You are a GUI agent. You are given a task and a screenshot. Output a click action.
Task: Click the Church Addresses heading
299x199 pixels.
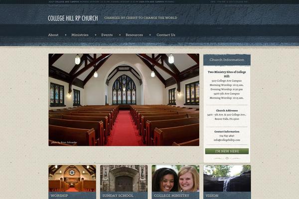227,110
